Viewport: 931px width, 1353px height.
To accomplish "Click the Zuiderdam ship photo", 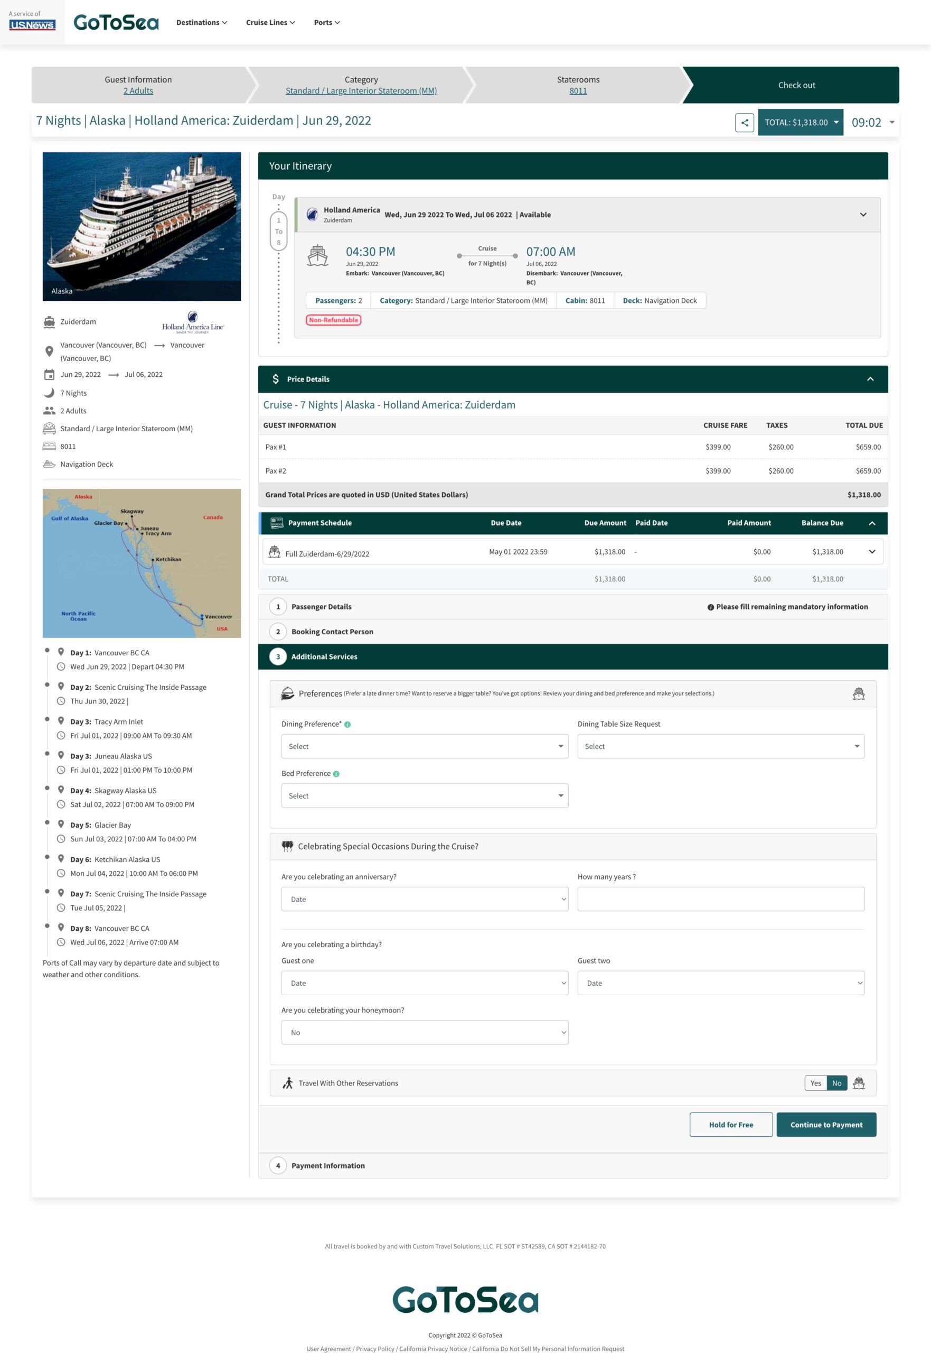I will pyautogui.click(x=142, y=227).
